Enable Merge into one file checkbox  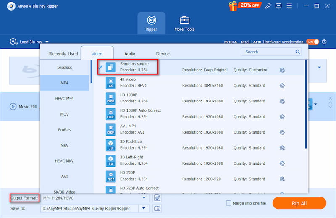[228, 203]
